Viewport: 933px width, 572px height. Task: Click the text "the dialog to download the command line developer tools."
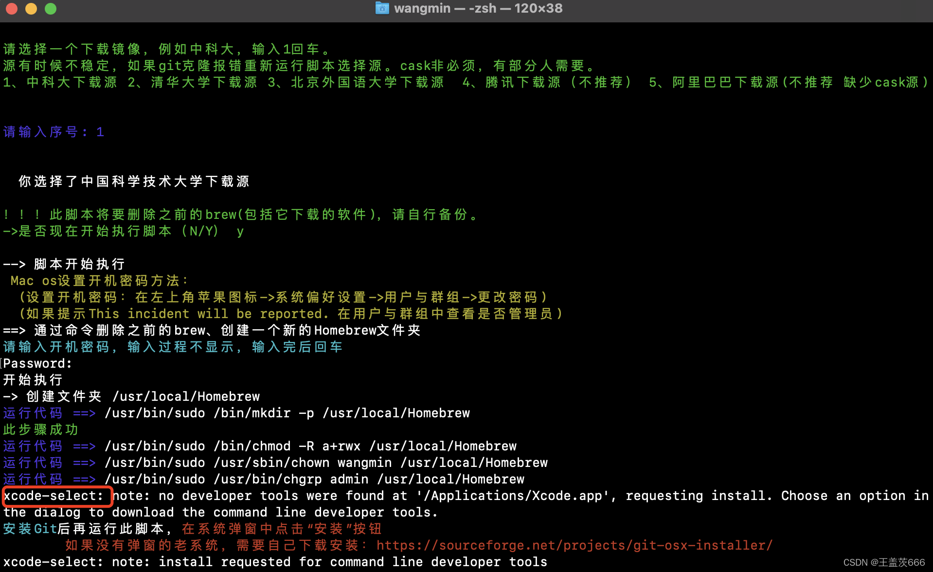[221, 512]
